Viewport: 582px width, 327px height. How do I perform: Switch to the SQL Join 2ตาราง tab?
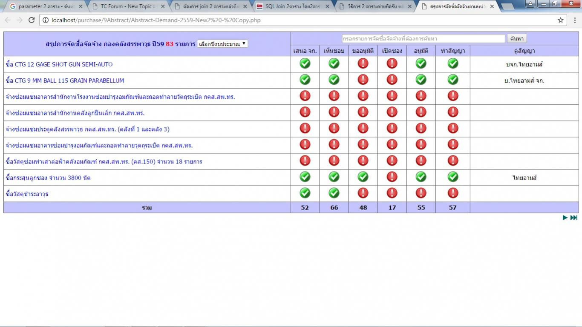pyautogui.click(x=294, y=6)
